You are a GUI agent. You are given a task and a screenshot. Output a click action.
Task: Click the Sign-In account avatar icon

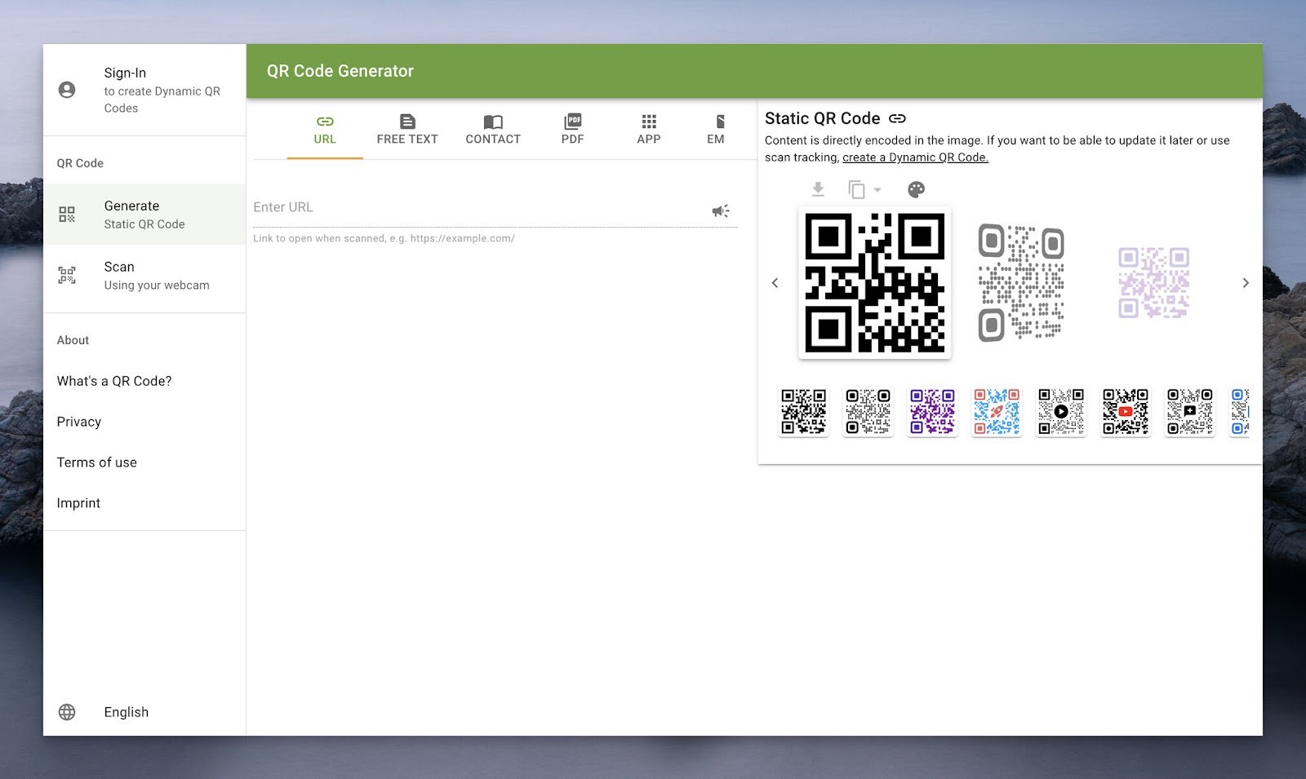(67, 90)
